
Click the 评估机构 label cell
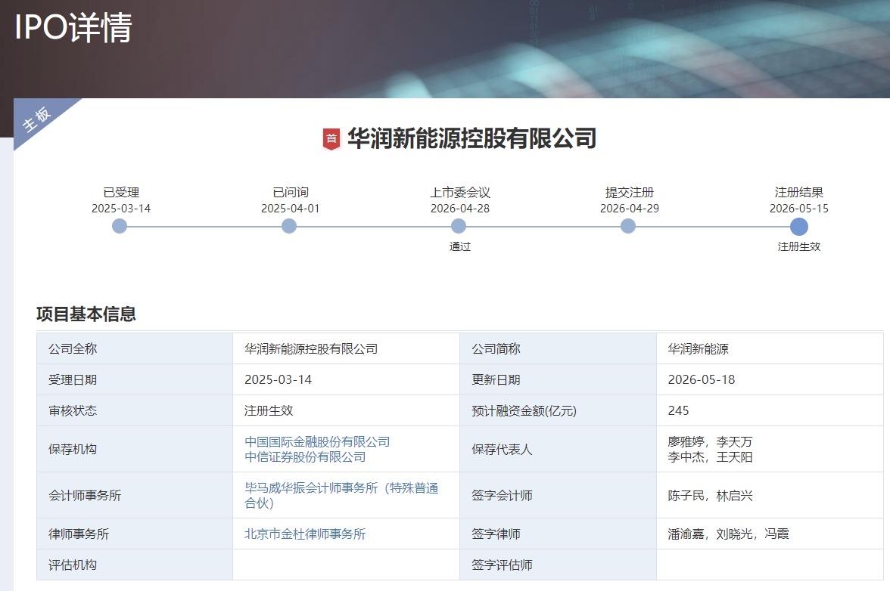pyautogui.click(x=135, y=565)
